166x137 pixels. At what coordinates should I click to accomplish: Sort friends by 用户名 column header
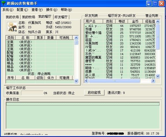pos(93,21)
